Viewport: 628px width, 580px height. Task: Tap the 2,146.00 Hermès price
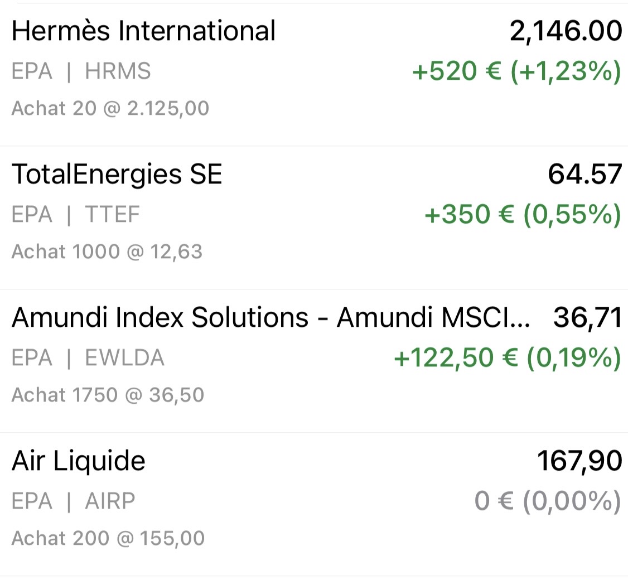(x=566, y=31)
